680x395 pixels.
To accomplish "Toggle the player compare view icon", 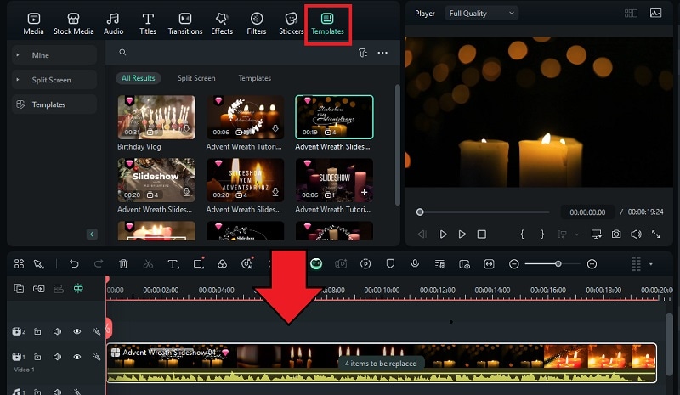I will click(631, 14).
